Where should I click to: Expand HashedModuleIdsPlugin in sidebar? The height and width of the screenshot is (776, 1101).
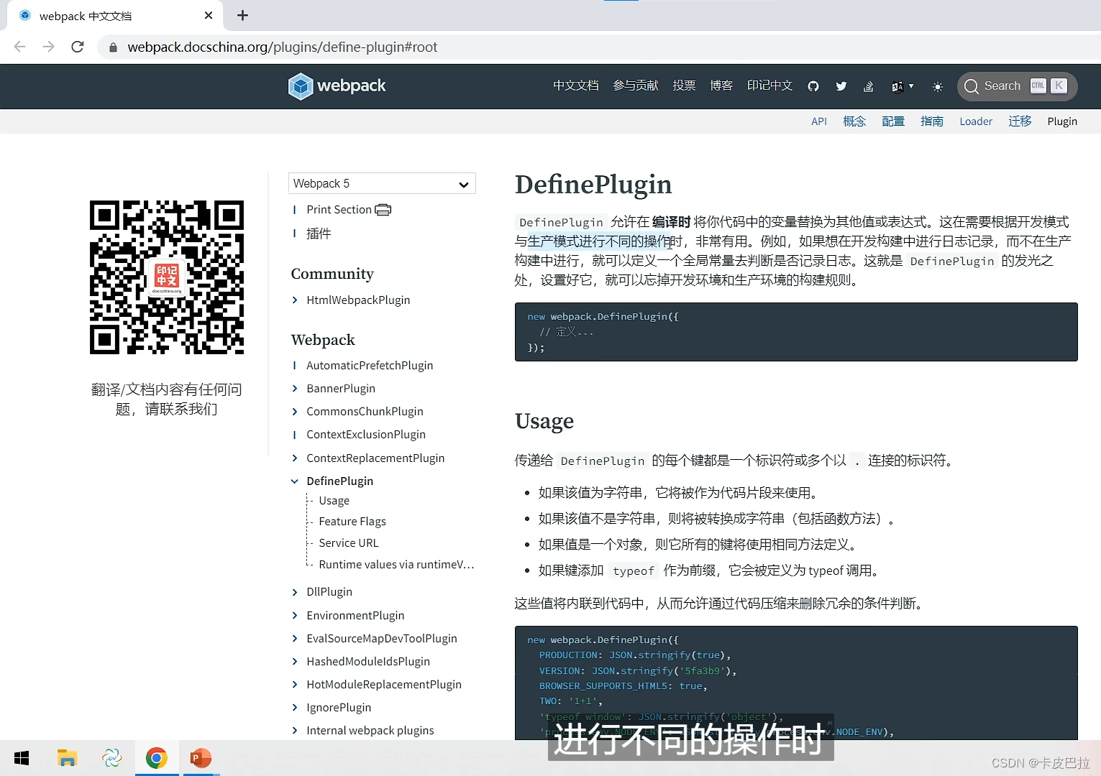tap(294, 662)
